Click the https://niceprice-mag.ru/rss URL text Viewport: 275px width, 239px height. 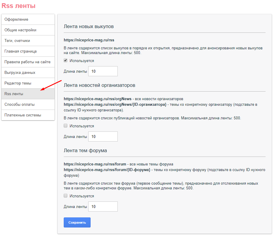click(89, 40)
